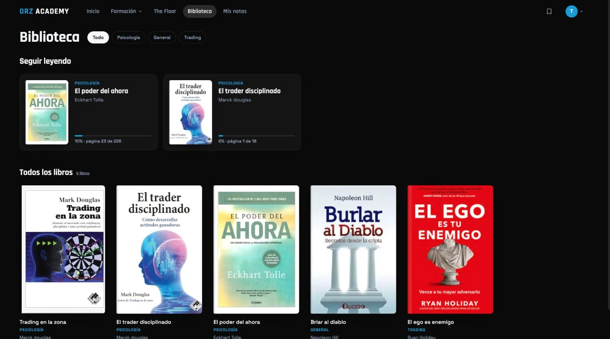Select the Biblioteca nav tab
The image size is (610, 339).
[200, 11]
